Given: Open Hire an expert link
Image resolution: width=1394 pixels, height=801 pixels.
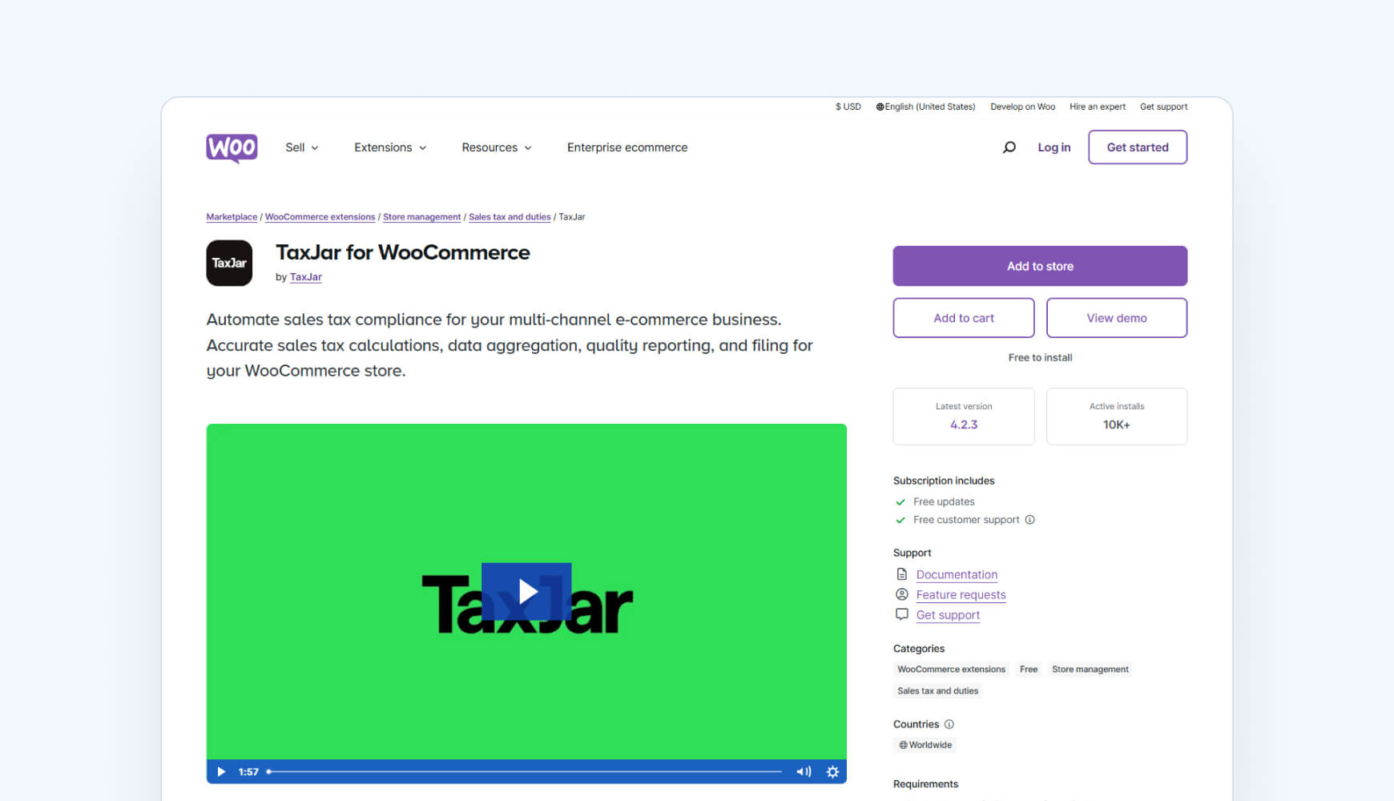Looking at the screenshot, I should (1098, 107).
